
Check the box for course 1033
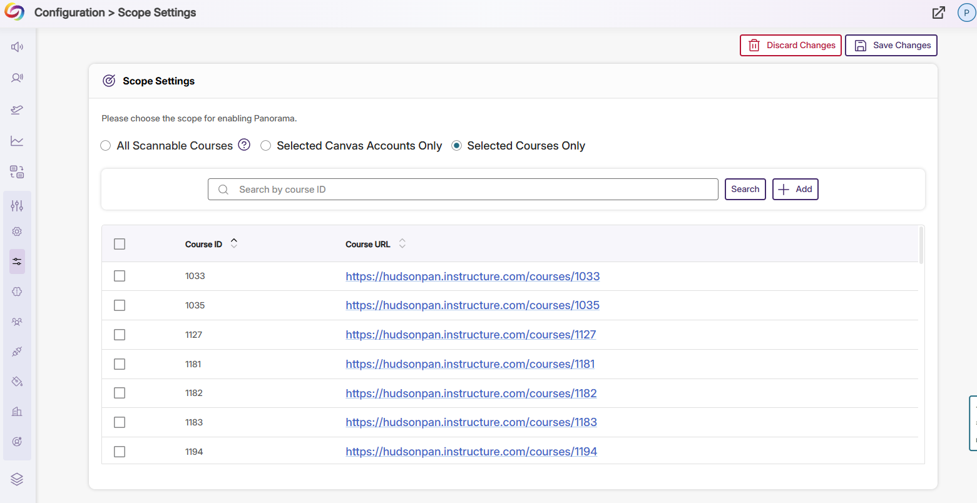(x=120, y=276)
